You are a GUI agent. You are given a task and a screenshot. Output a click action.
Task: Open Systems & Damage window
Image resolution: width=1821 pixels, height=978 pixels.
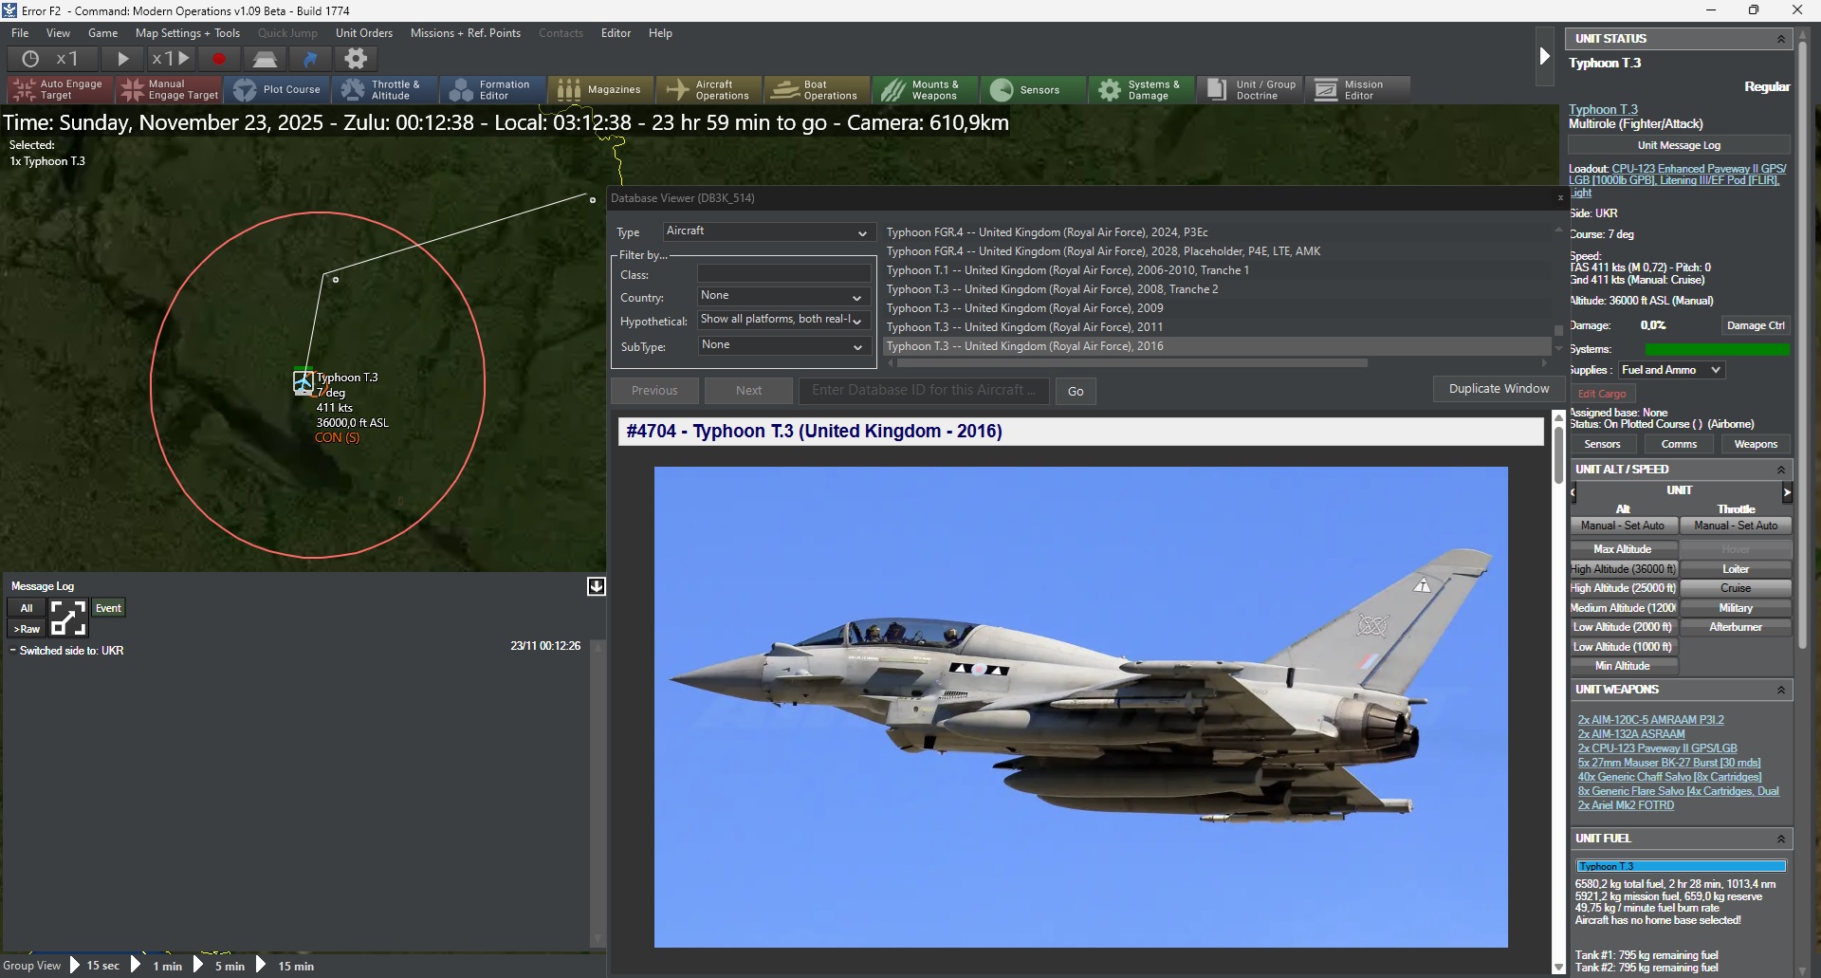[1141, 89]
